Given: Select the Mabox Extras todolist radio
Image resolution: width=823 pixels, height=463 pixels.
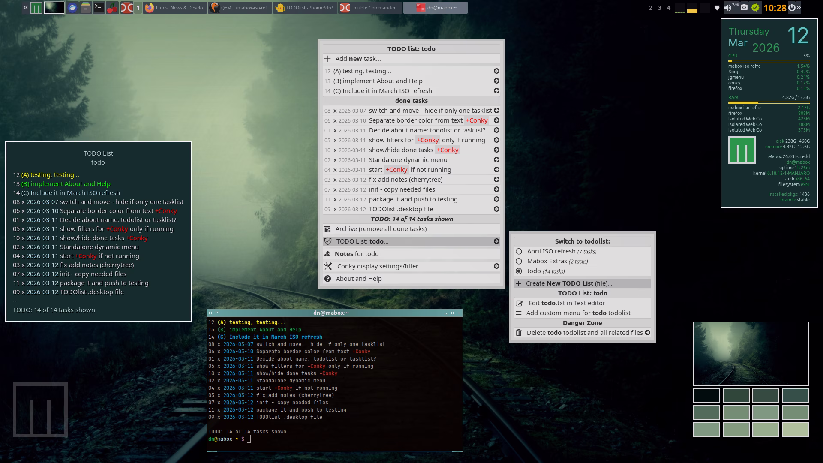Looking at the screenshot, I should pyautogui.click(x=519, y=261).
